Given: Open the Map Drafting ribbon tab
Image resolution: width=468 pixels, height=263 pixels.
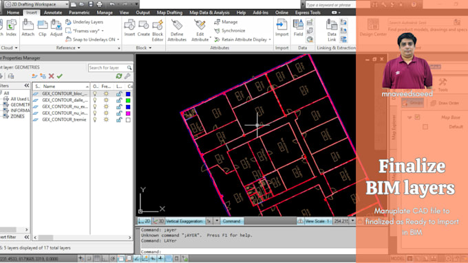Looking at the screenshot, I should pos(169,12).
